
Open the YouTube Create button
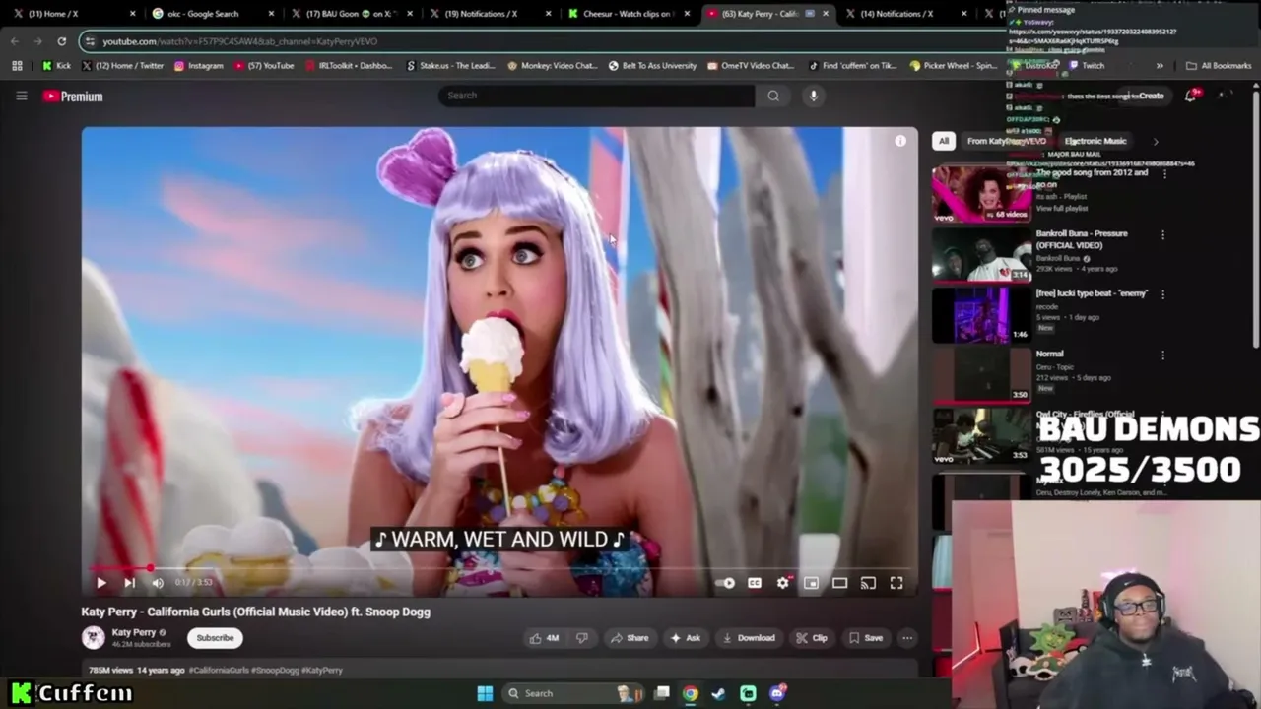click(x=1144, y=96)
